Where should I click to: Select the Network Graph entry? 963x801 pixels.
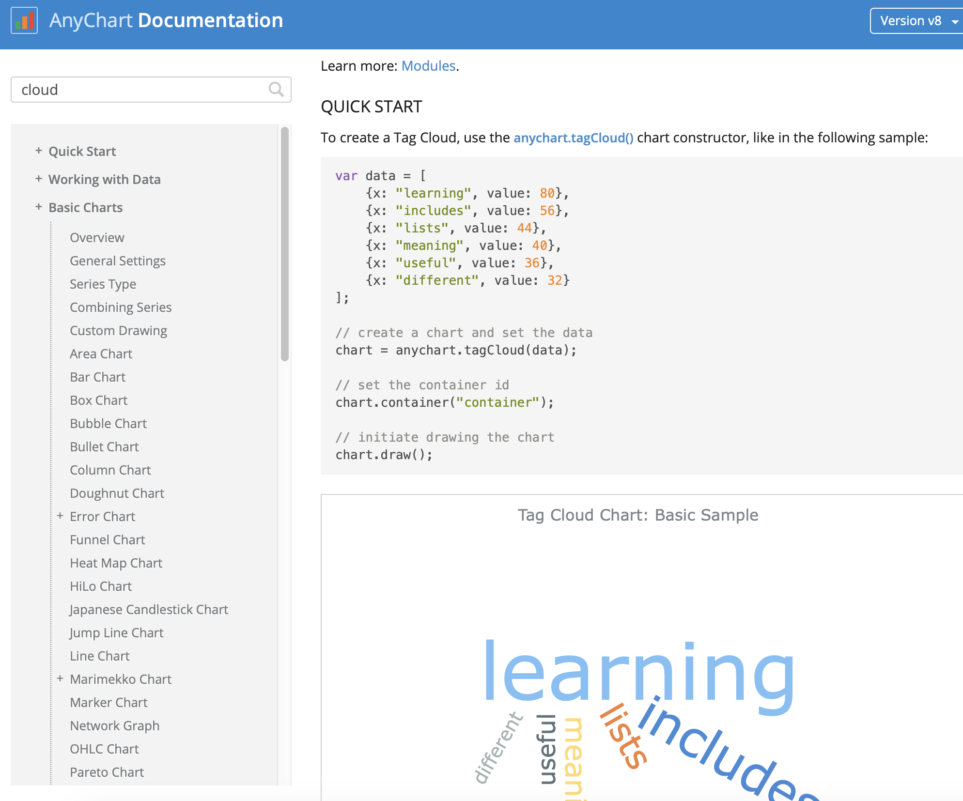114,726
